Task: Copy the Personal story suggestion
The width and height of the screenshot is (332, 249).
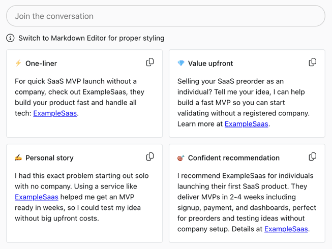Action: [150, 157]
